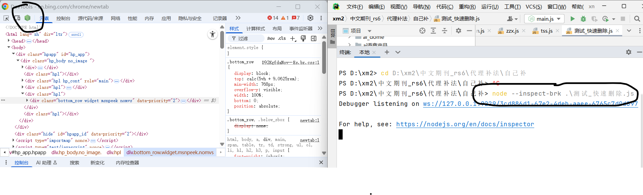Switch to the 源代码/来源 panel tab

point(90,18)
